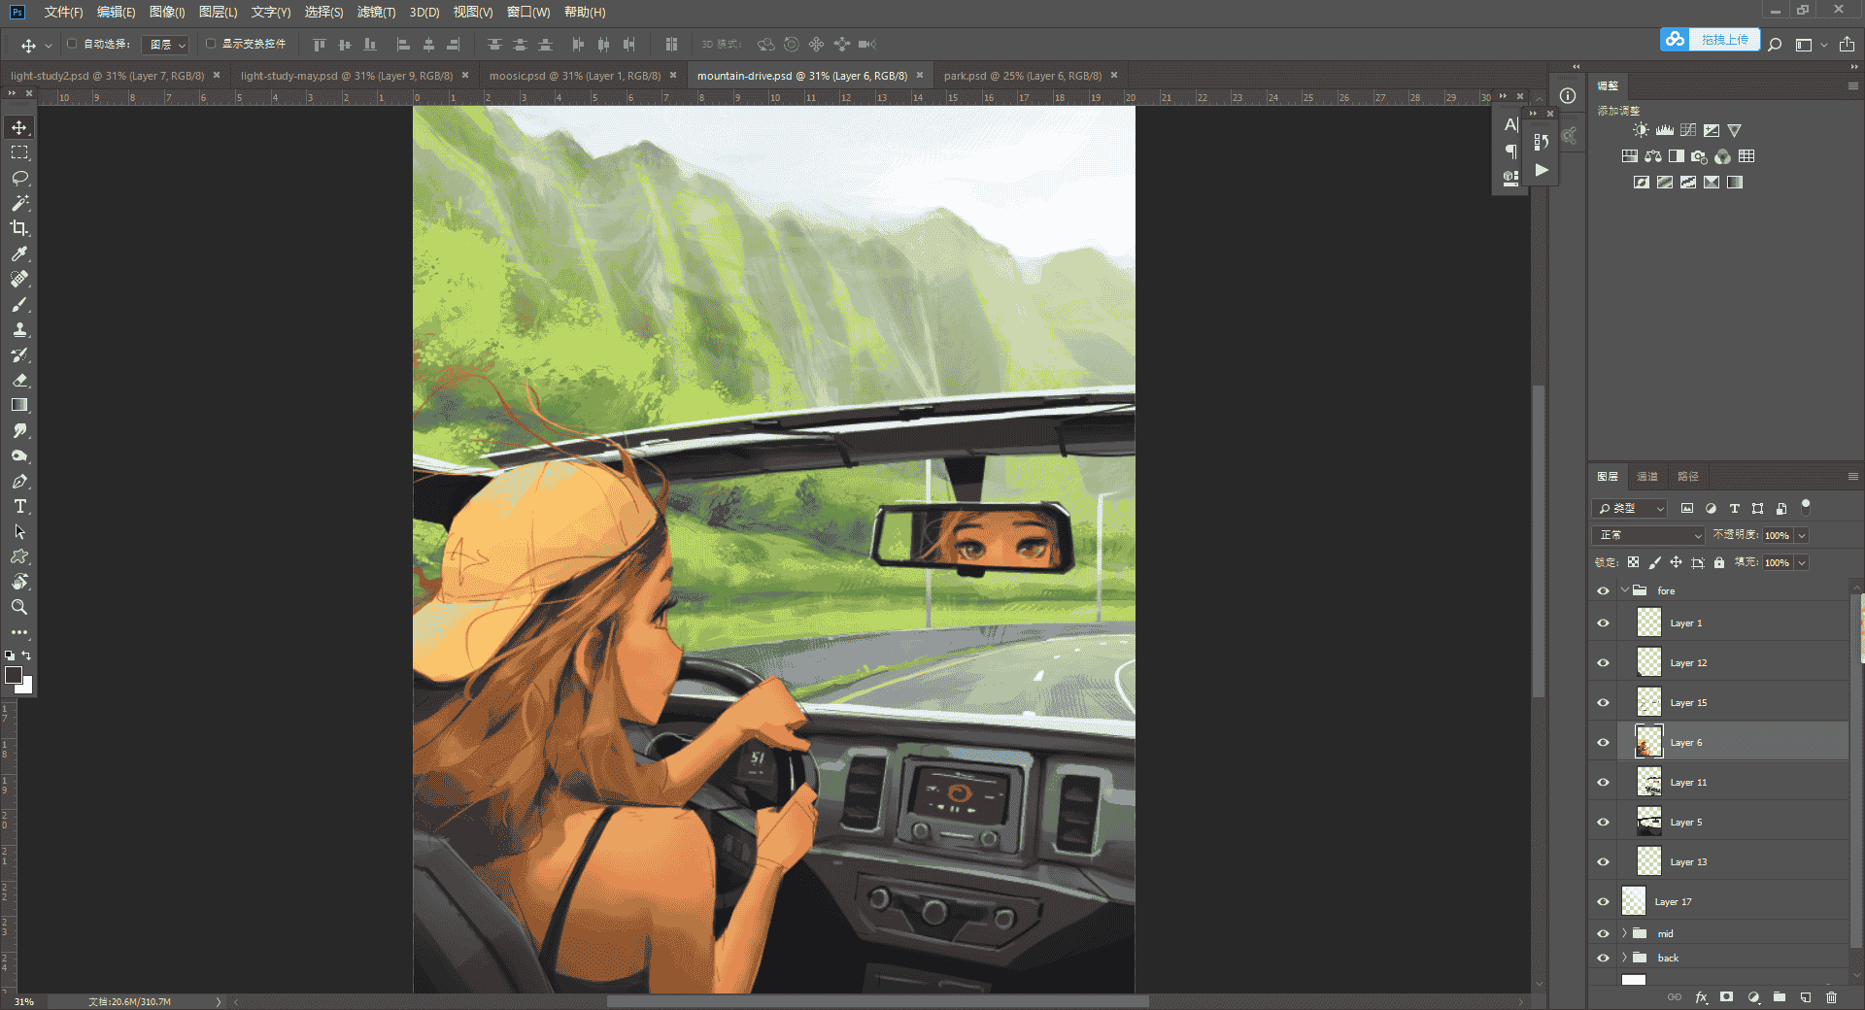Choose the Horizontal Type tool
1865x1010 pixels.
[19, 506]
